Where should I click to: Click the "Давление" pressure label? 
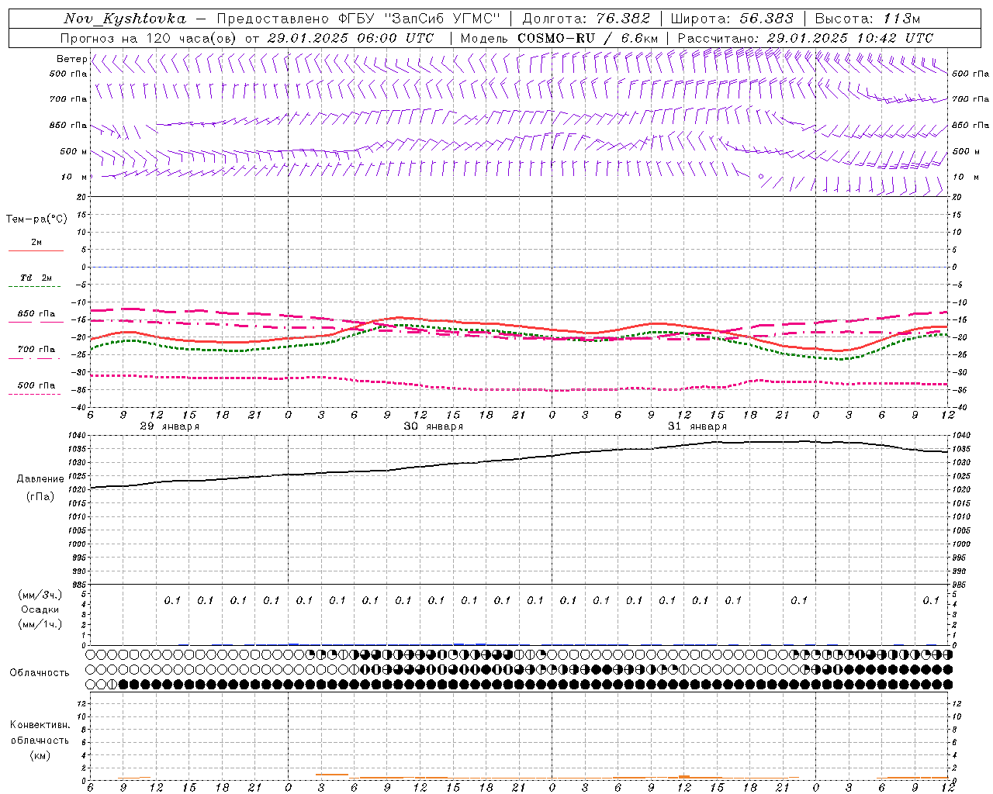40,479
